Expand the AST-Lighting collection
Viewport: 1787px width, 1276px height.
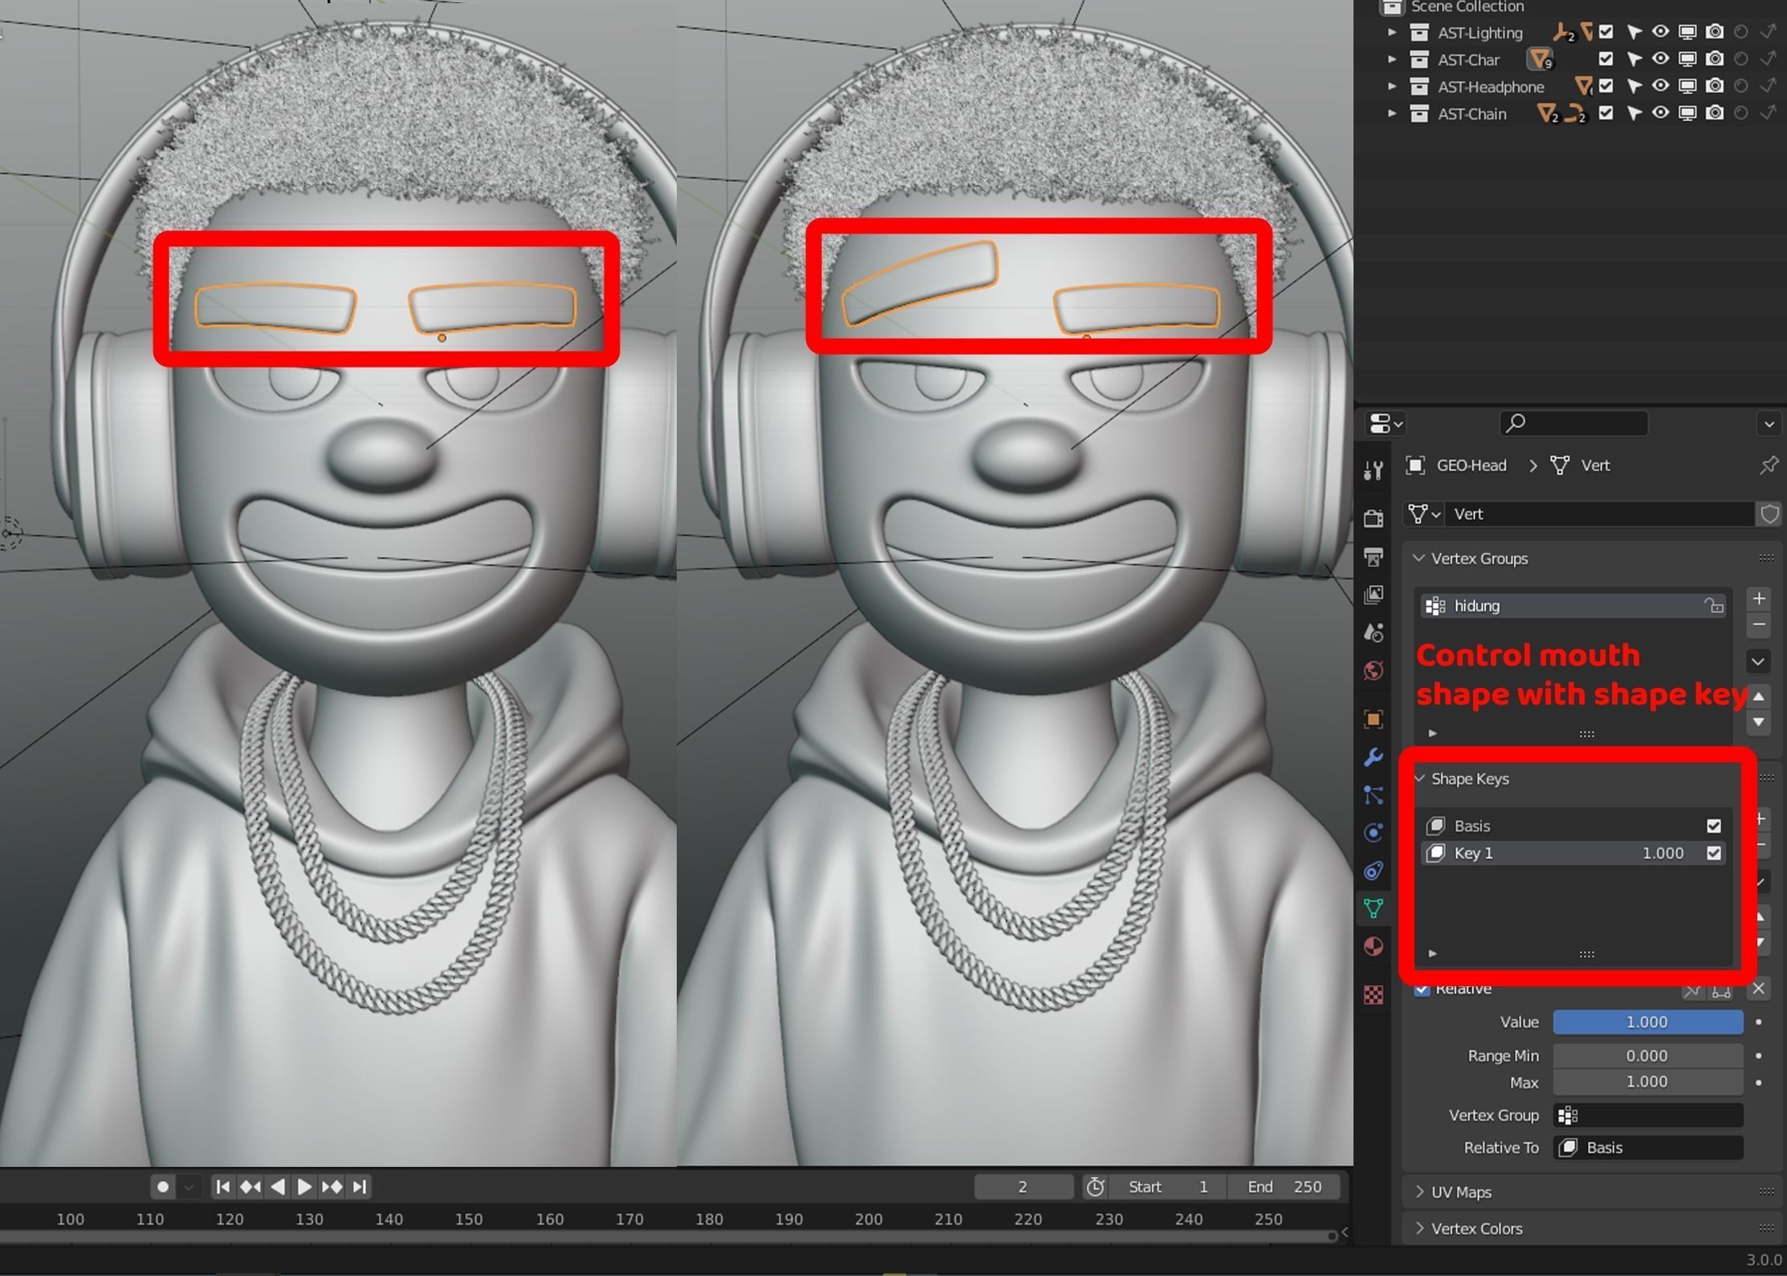1392,33
